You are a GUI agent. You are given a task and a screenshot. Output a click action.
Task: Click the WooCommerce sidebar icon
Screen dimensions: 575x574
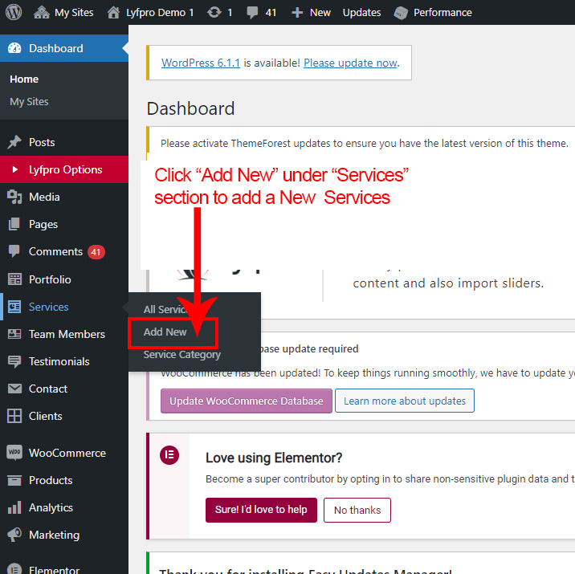coord(14,453)
